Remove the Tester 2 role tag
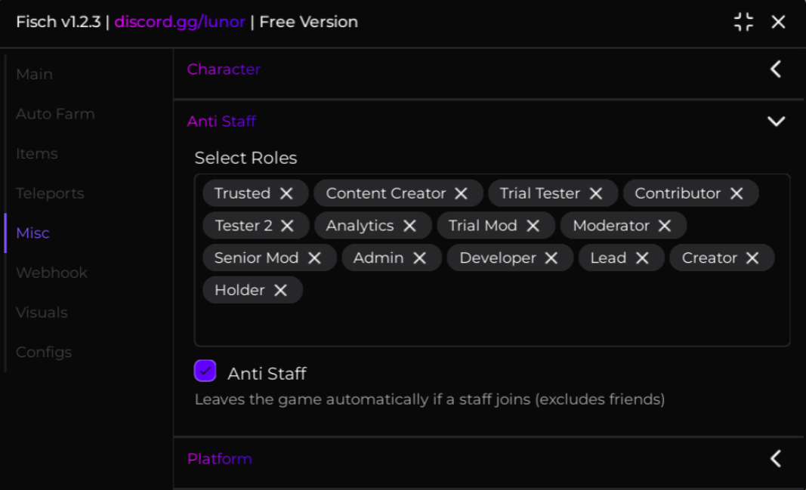806x490 pixels. coord(287,226)
